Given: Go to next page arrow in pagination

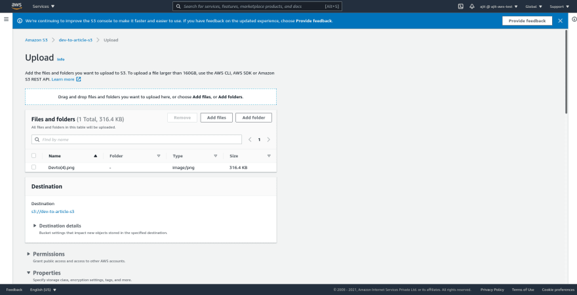Looking at the screenshot, I should click(x=268, y=140).
